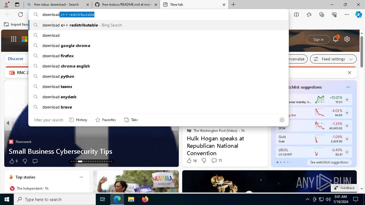365x205 pixels.
Task: Open Task View on taskbar
Action: [x=103, y=199]
